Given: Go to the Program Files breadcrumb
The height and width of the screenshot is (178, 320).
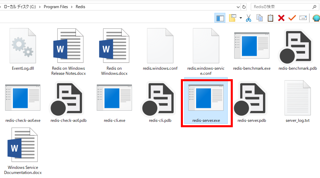Looking at the screenshot, I should [x=56, y=7].
